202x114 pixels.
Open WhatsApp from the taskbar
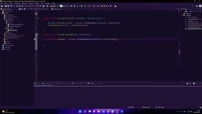click(113, 111)
